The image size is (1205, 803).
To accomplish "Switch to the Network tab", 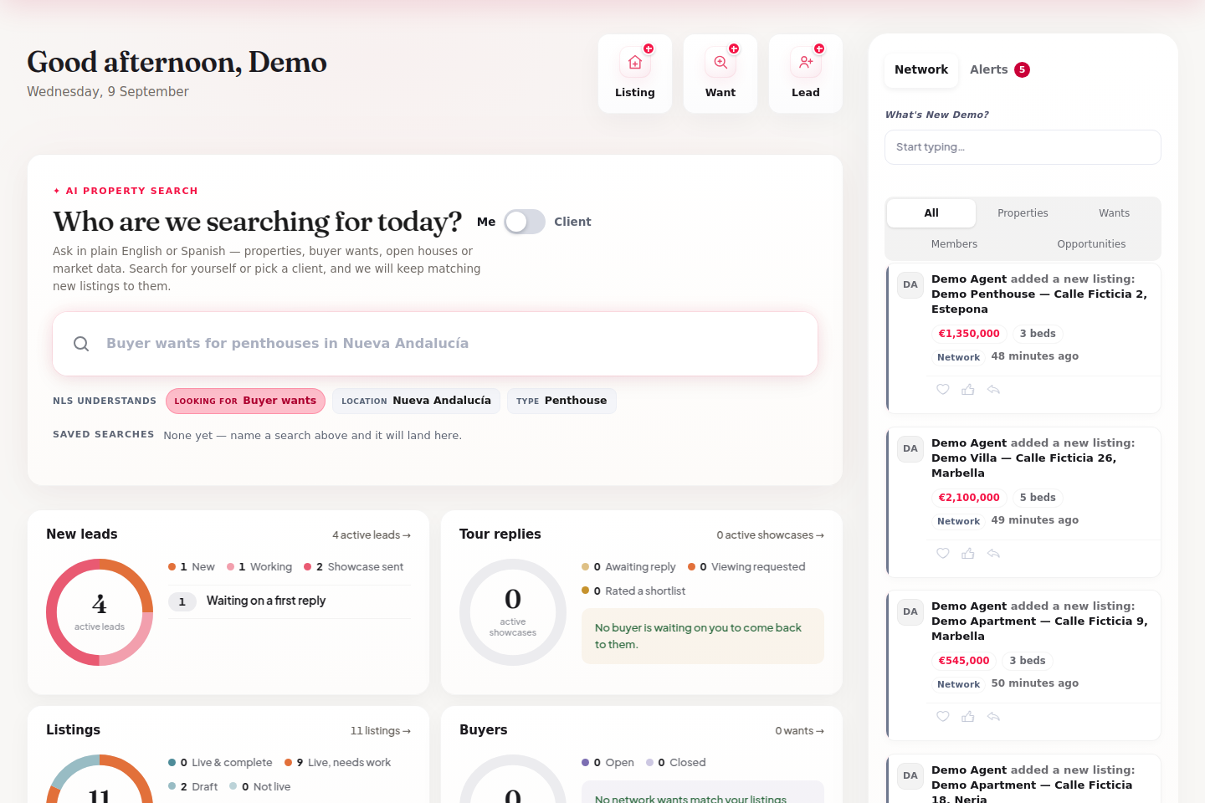I will pos(921,69).
